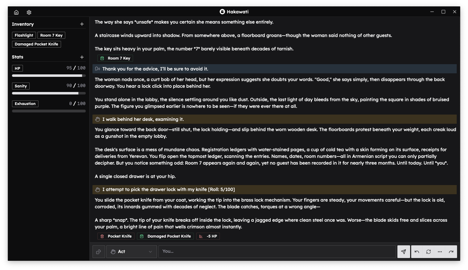
Task: Add a new inventory item with plus
Action: pyautogui.click(x=82, y=24)
